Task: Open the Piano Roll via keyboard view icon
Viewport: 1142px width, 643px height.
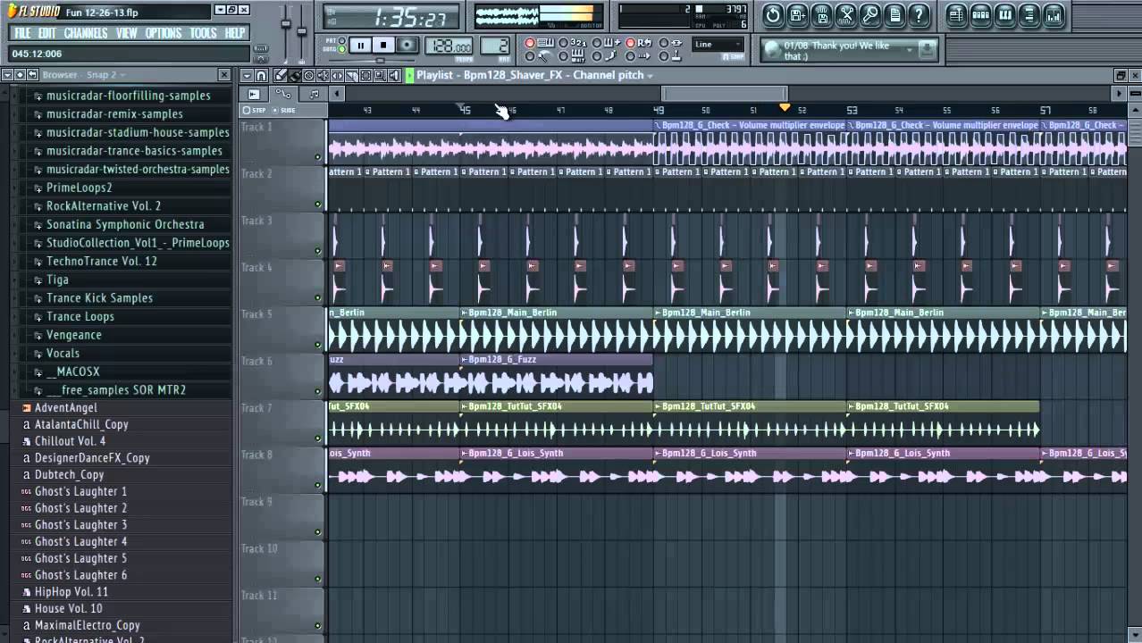Action: tap(1004, 15)
